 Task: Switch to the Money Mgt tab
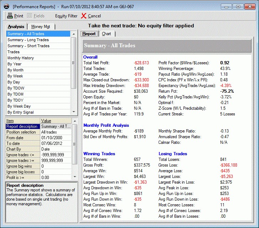41,27
